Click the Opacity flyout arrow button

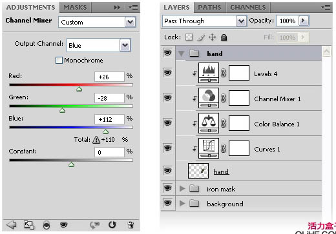(304, 21)
